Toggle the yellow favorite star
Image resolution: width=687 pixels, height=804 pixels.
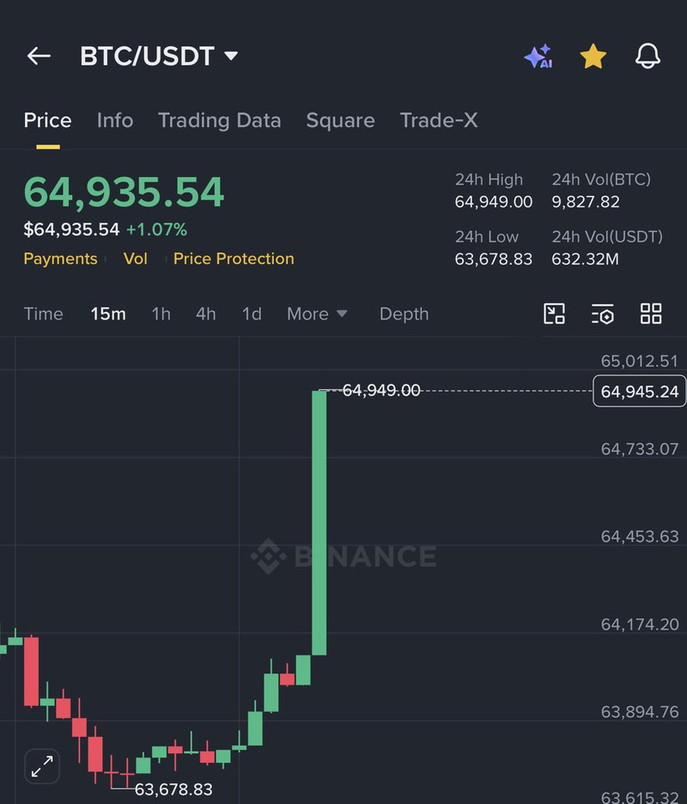point(593,56)
